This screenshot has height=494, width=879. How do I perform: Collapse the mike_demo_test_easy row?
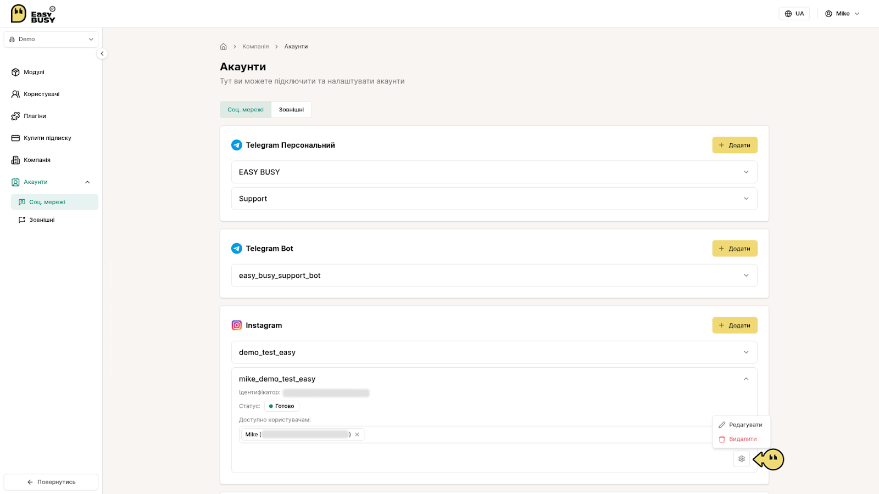(746, 379)
